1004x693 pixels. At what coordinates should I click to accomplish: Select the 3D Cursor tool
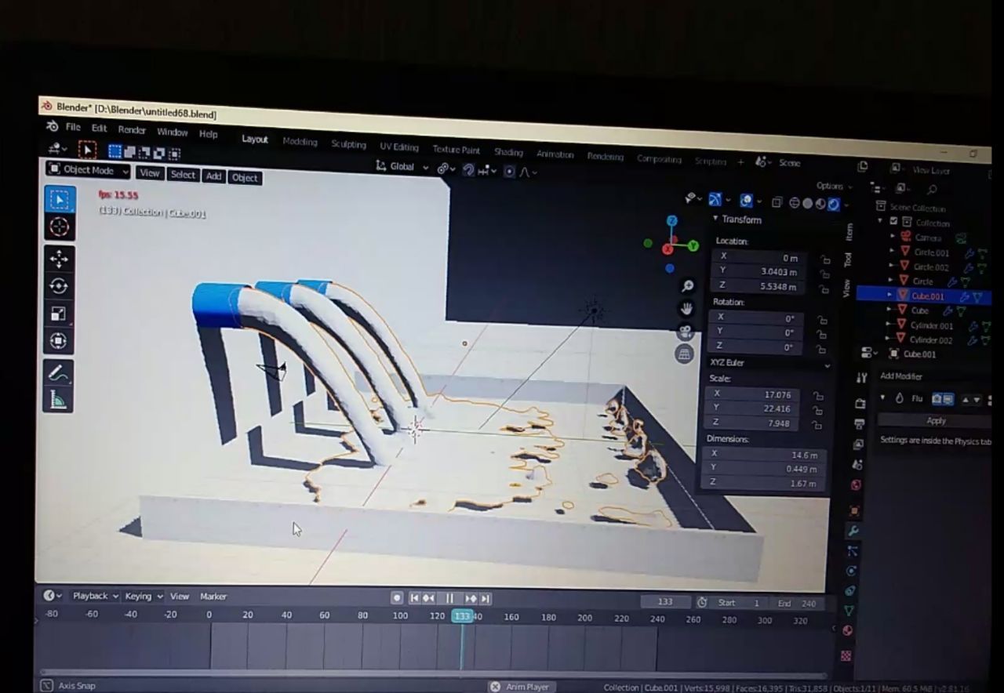(x=60, y=227)
